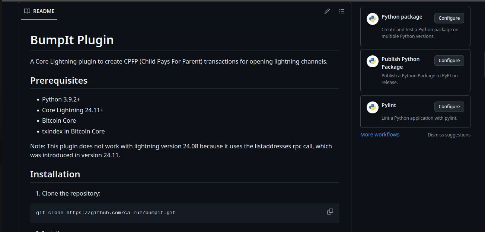The image size is (485, 232).
Task: Open the More workflows link
Action: coord(380,135)
